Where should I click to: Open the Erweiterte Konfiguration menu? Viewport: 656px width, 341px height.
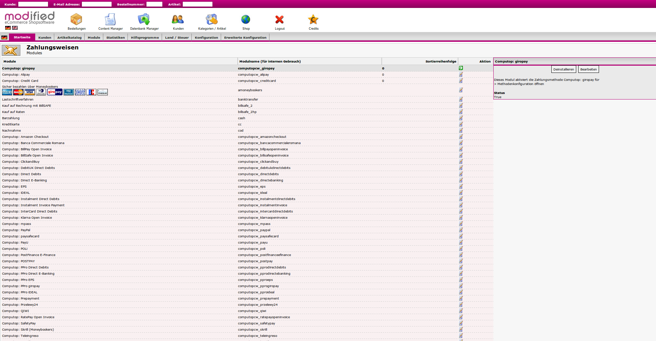245,38
